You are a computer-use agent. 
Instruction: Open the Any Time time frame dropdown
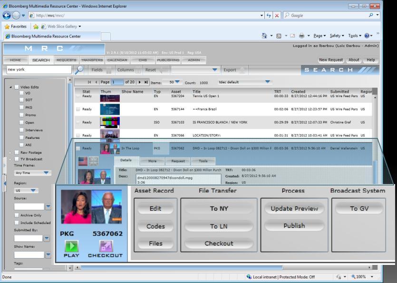32,173
